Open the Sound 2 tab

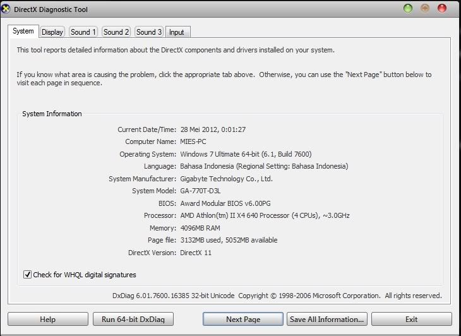[116, 32]
